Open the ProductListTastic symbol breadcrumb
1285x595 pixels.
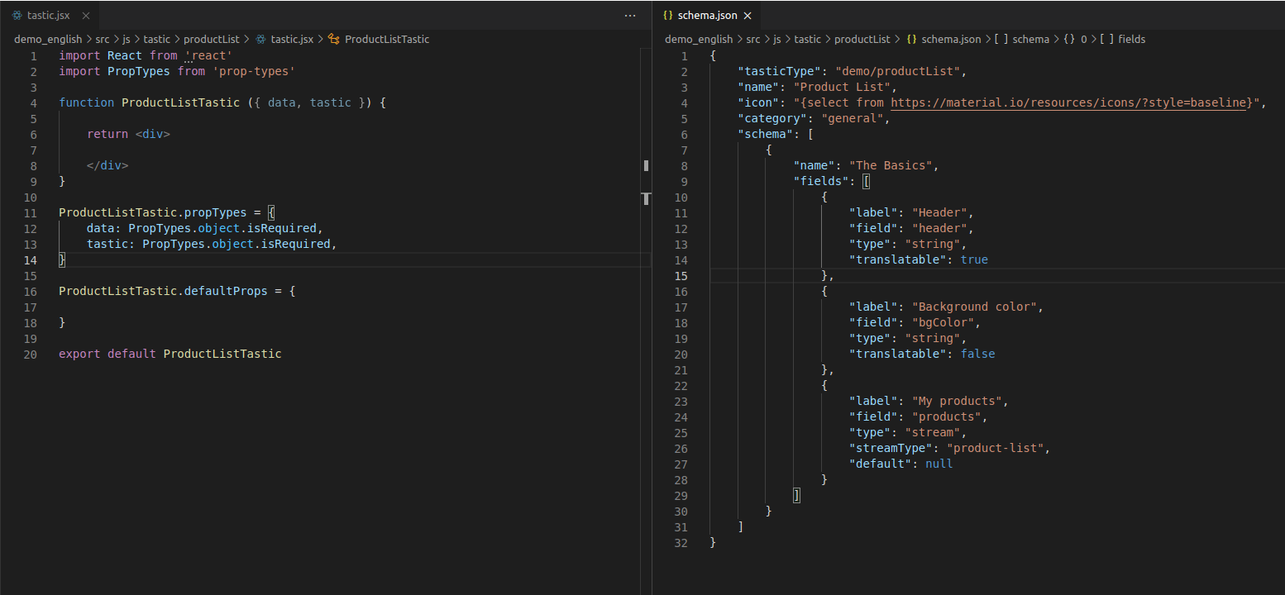coord(387,39)
